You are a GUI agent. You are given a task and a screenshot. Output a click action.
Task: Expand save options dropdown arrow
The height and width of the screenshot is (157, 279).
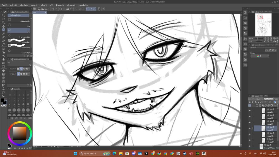point(48,9)
